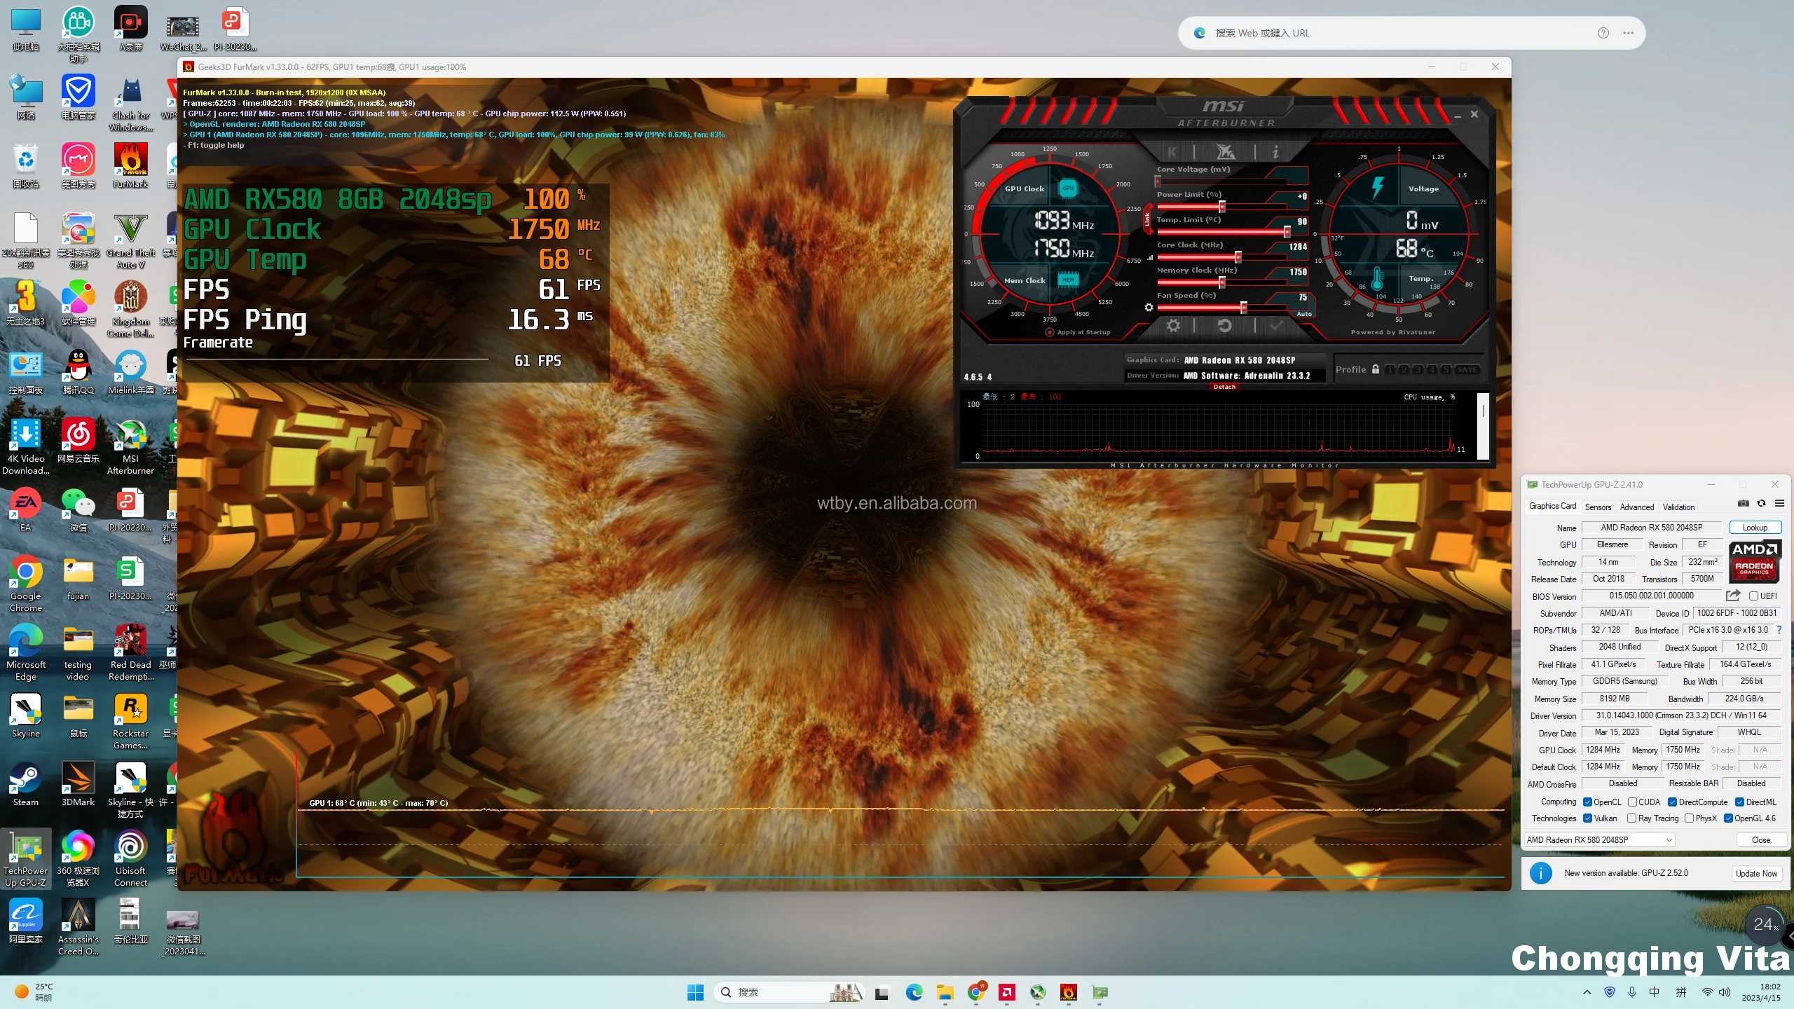Open GPU-Z hamburger menu
Image resolution: width=1794 pixels, height=1009 pixels.
point(1779,504)
